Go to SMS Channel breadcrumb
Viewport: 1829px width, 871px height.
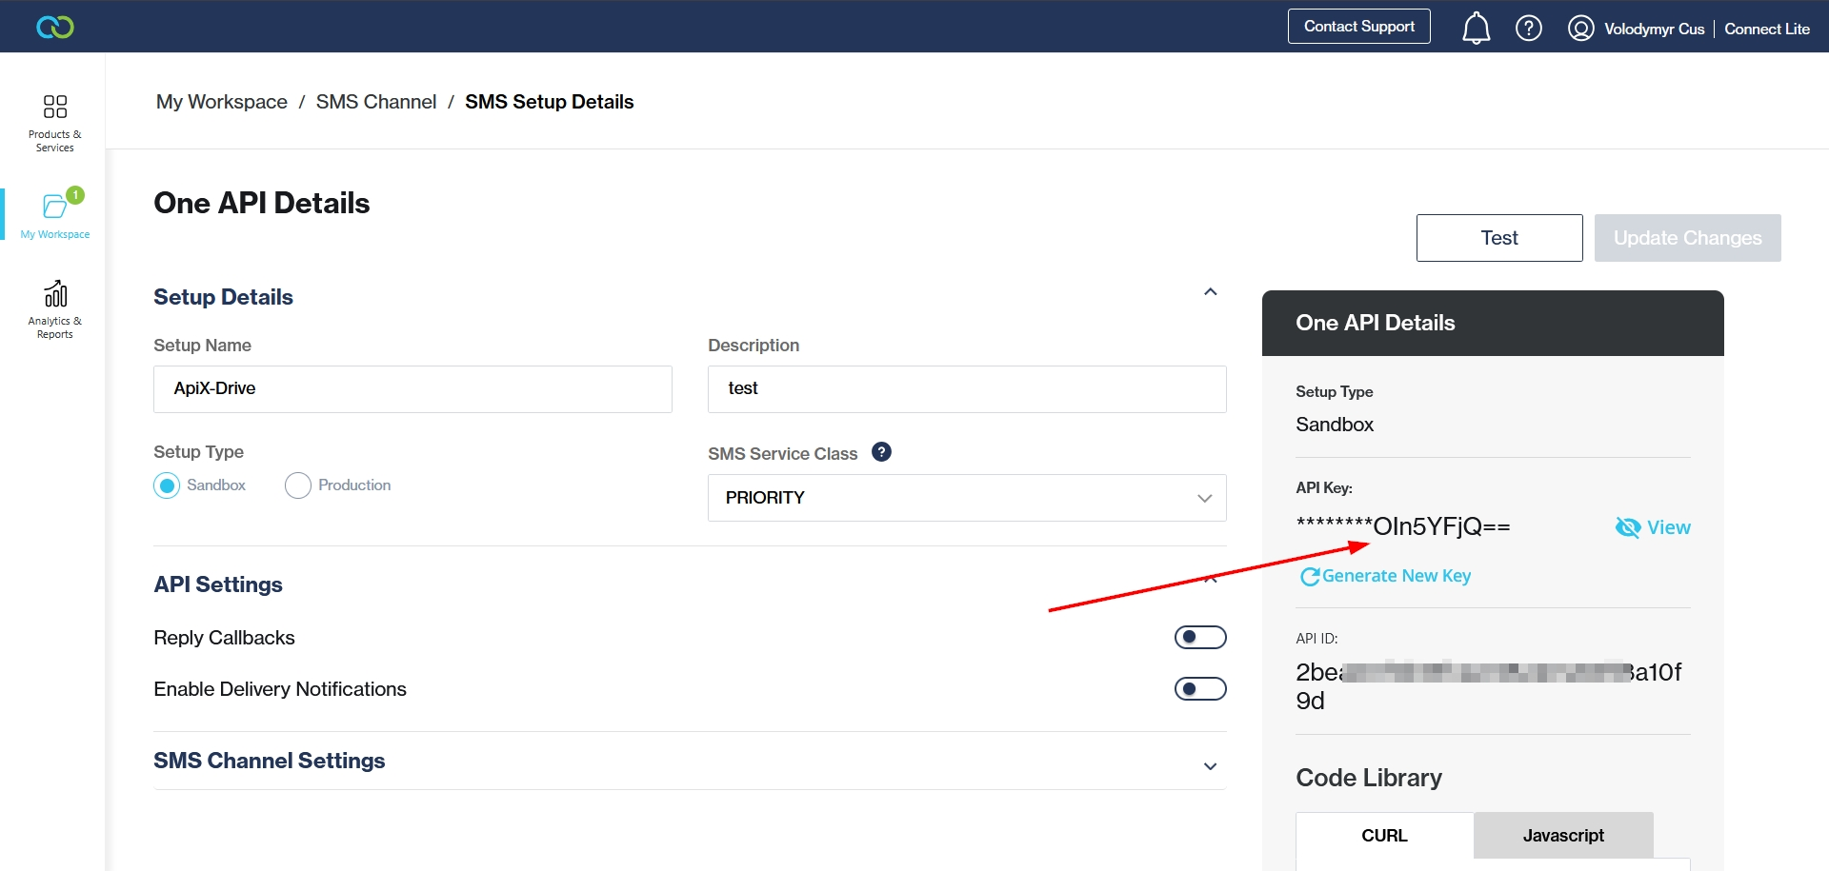tap(375, 102)
